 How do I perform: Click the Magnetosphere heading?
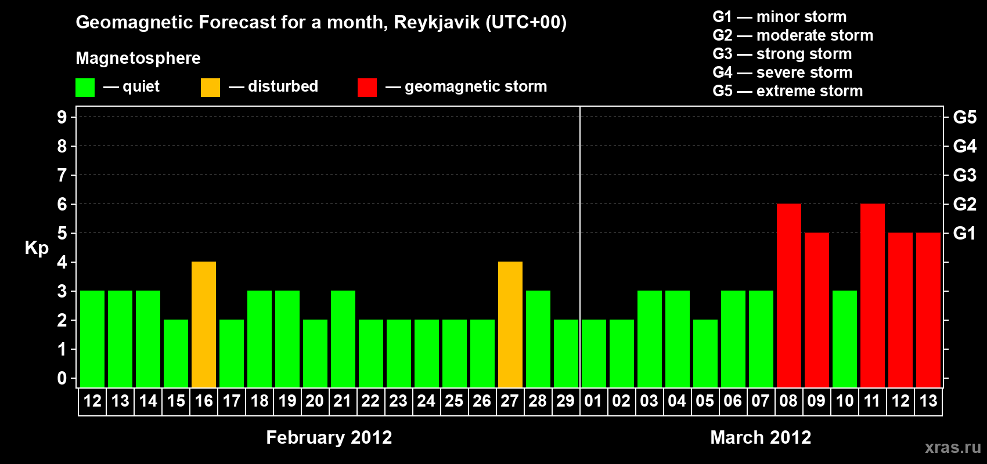(x=138, y=58)
